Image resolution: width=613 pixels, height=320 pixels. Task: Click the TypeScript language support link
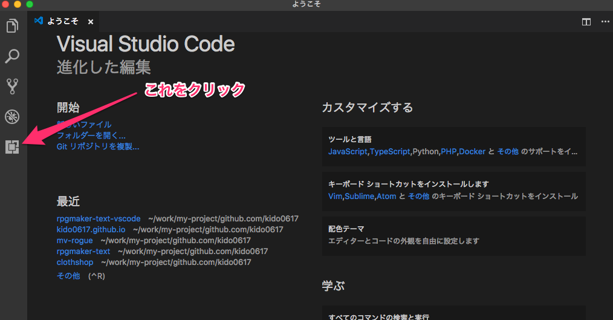(x=390, y=151)
